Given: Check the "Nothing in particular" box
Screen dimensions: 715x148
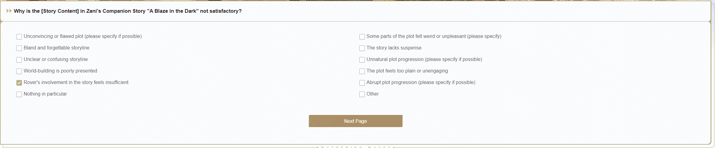Looking at the screenshot, I should click(x=19, y=94).
